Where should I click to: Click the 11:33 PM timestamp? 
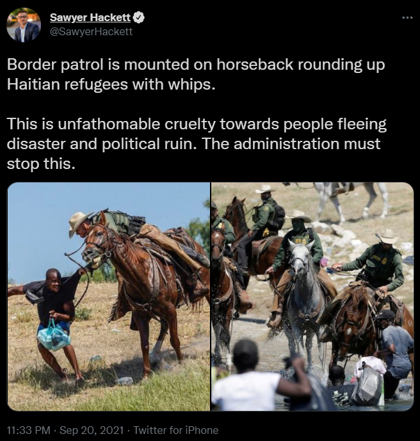(x=28, y=430)
